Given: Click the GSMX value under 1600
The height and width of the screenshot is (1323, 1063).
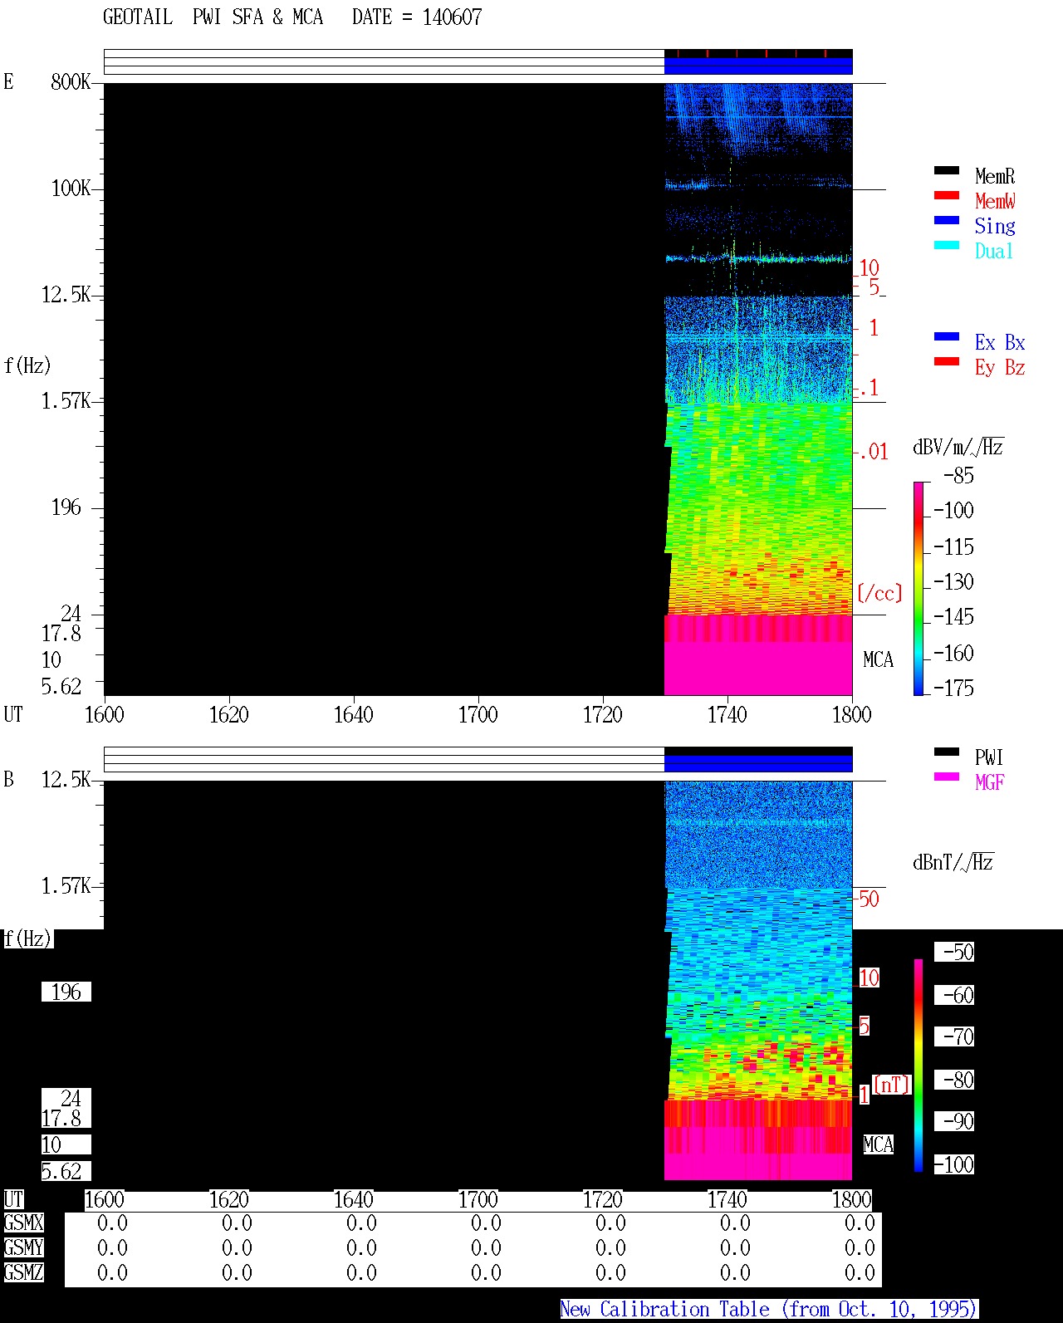Looking at the screenshot, I should (112, 1223).
